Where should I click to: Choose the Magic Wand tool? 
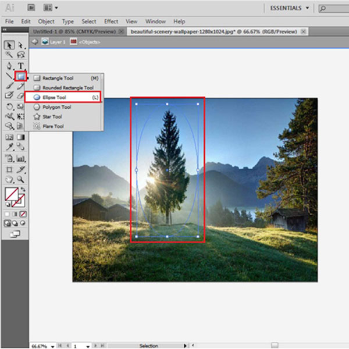click(10, 55)
